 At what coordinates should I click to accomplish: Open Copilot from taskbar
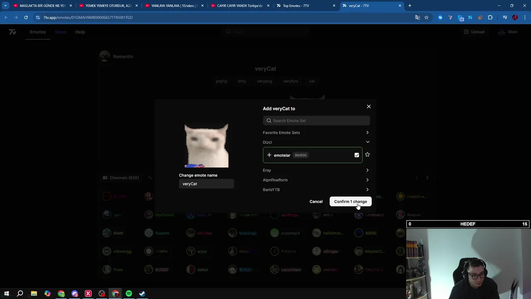47,294
